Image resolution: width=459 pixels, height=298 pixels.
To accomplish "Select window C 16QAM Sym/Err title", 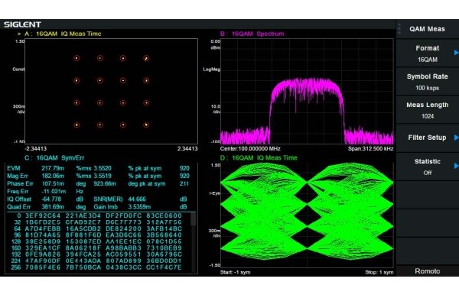I will click(54, 158).
